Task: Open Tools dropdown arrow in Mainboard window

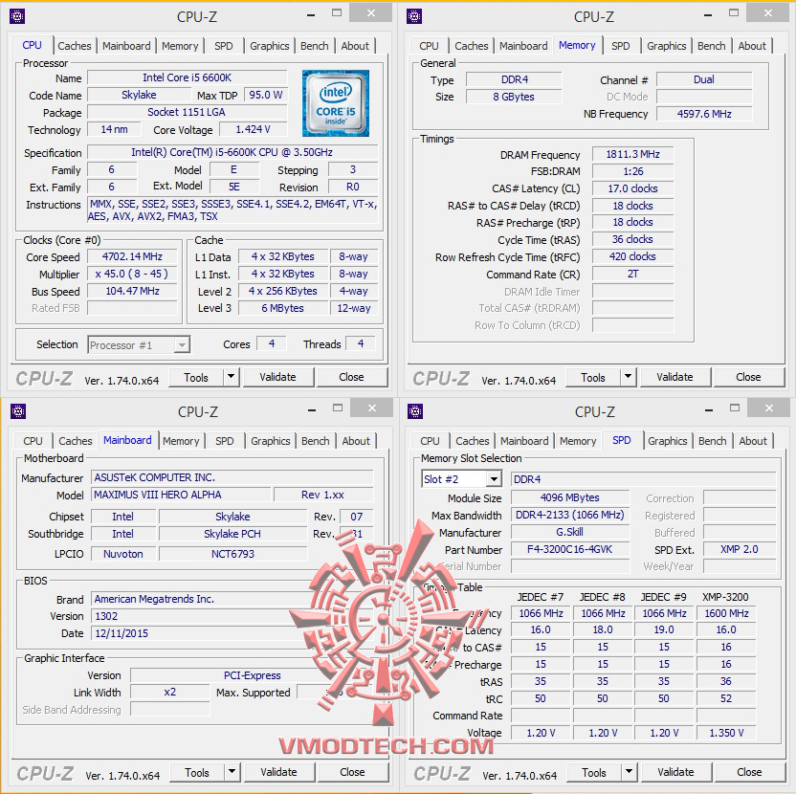Action: point(232,772)
